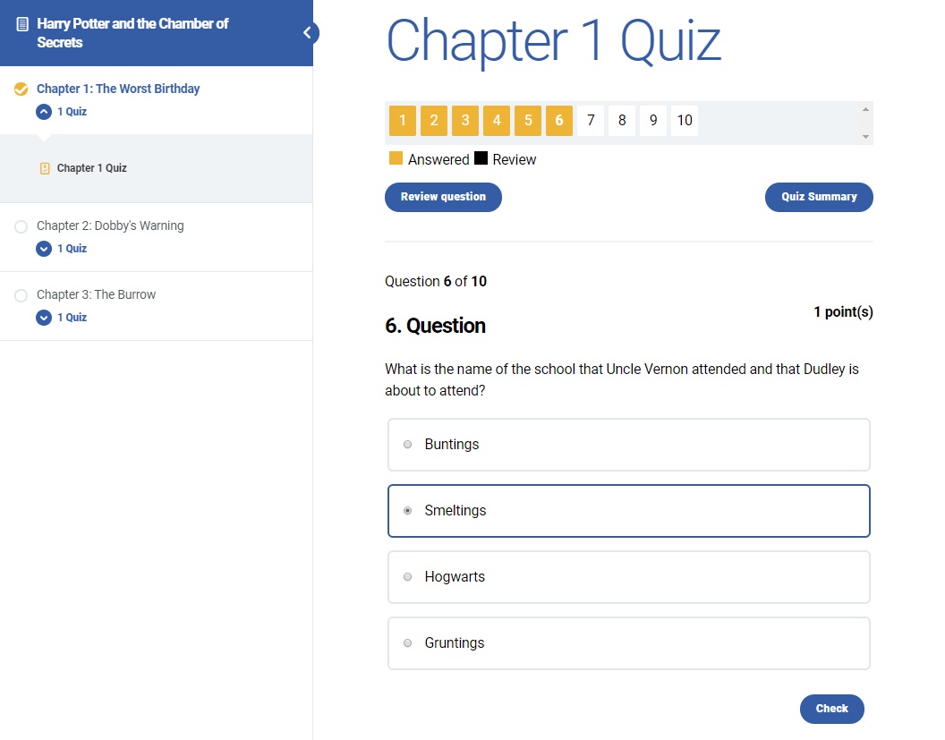
Task: Go to question 10 in navigator
Action: coord(685,121)
